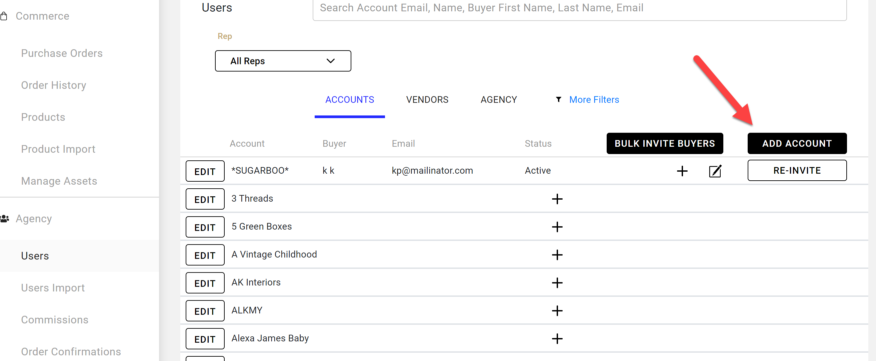This screenshot has width=876, height=361.
Task: Click Re-Invite for SUGARBOO account
Action: pyautogui.click(x=797, y=170)
